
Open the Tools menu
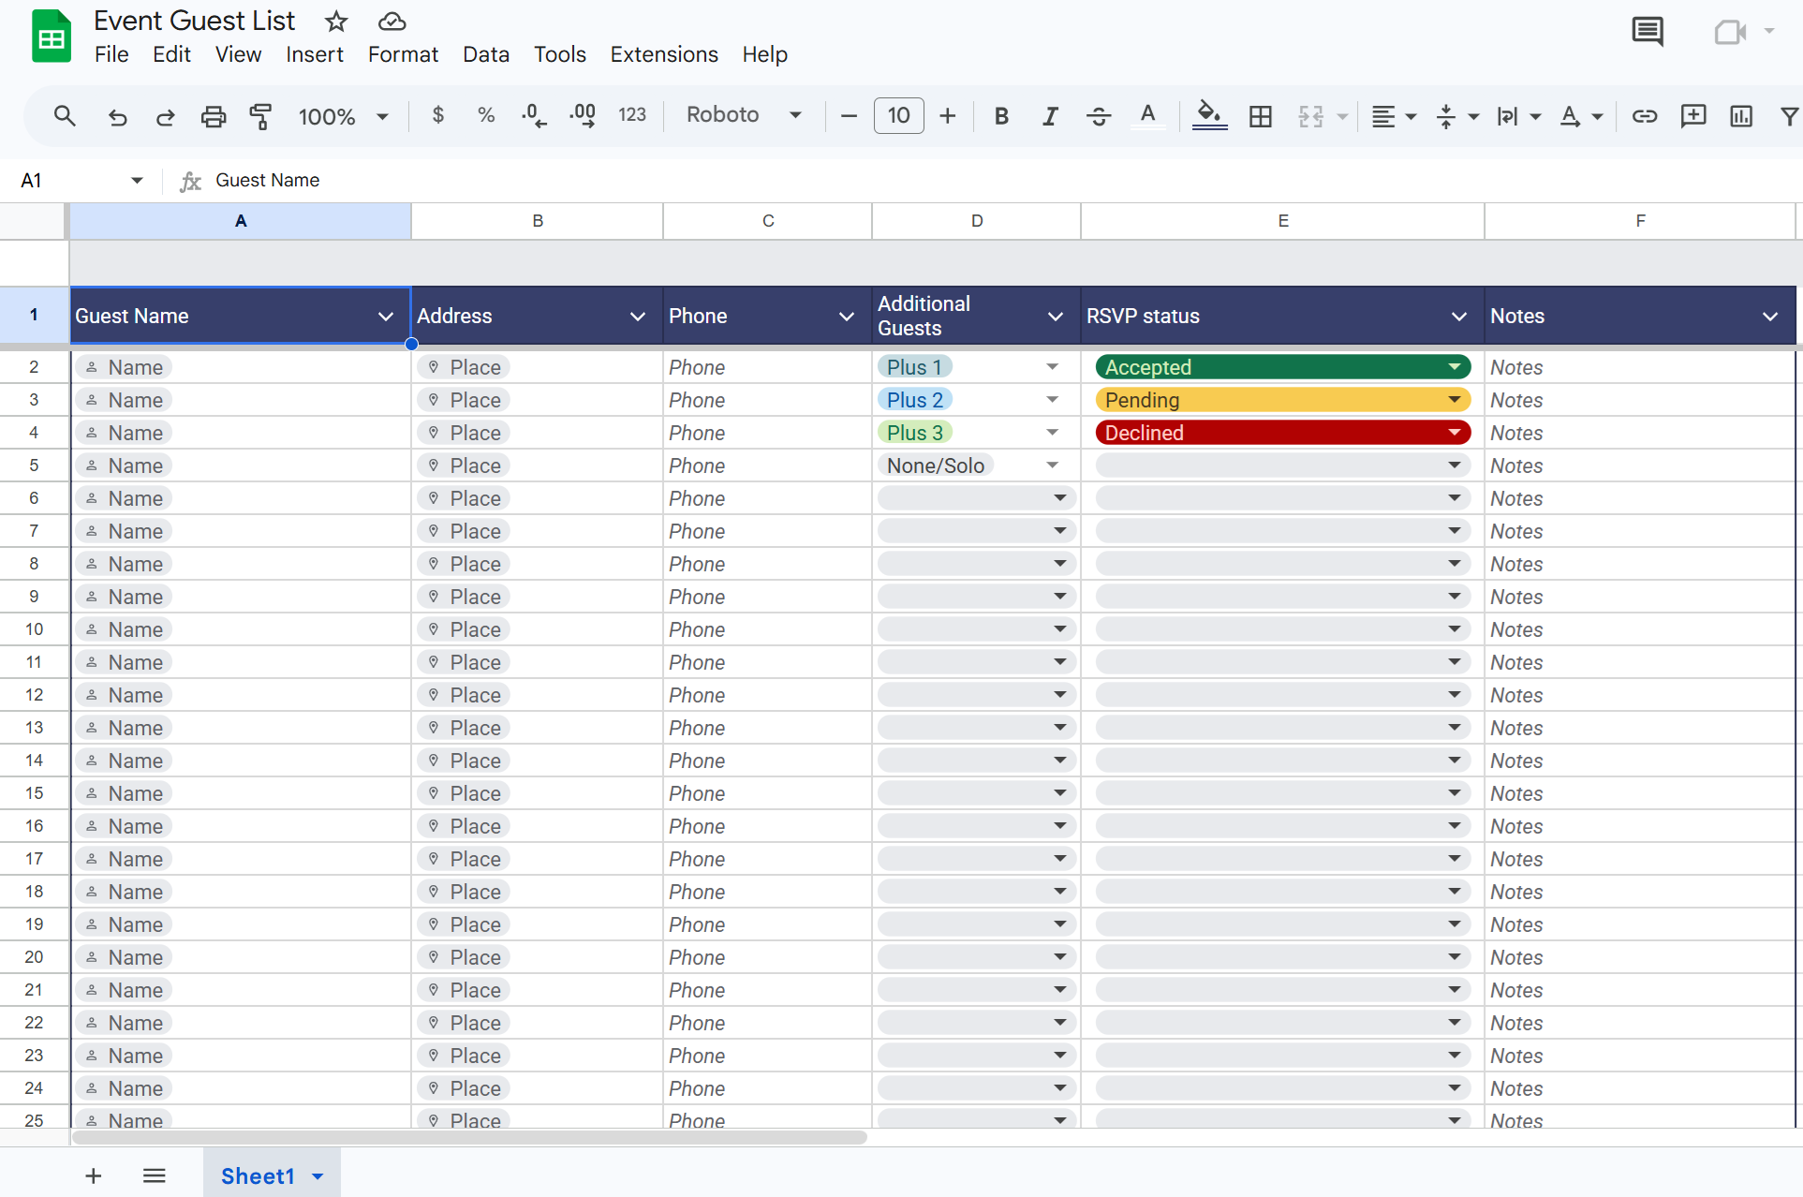pos(559,54)
